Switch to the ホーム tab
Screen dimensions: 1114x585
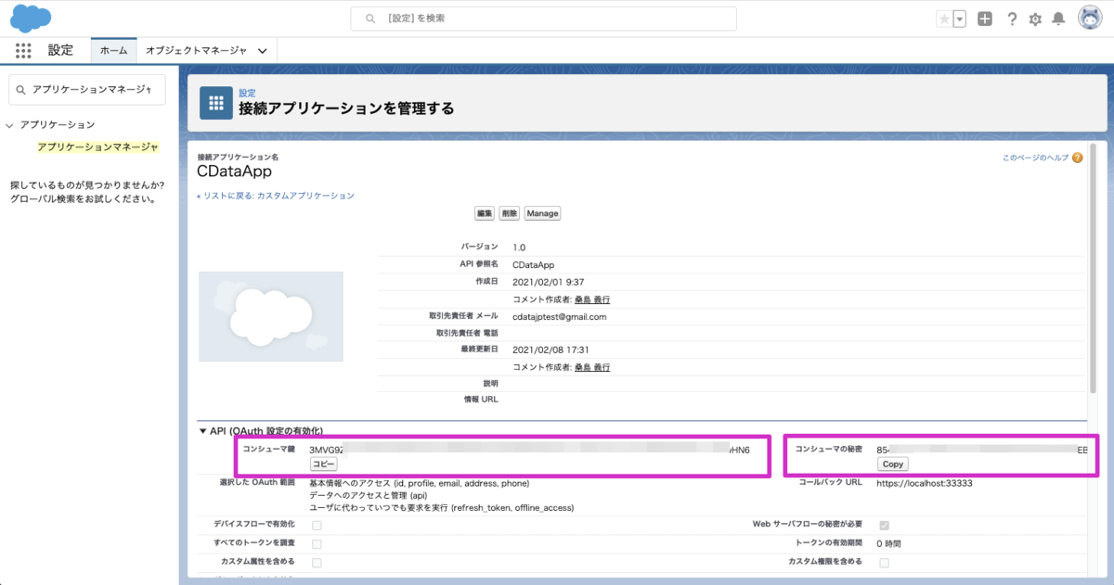tap(113, 50)
